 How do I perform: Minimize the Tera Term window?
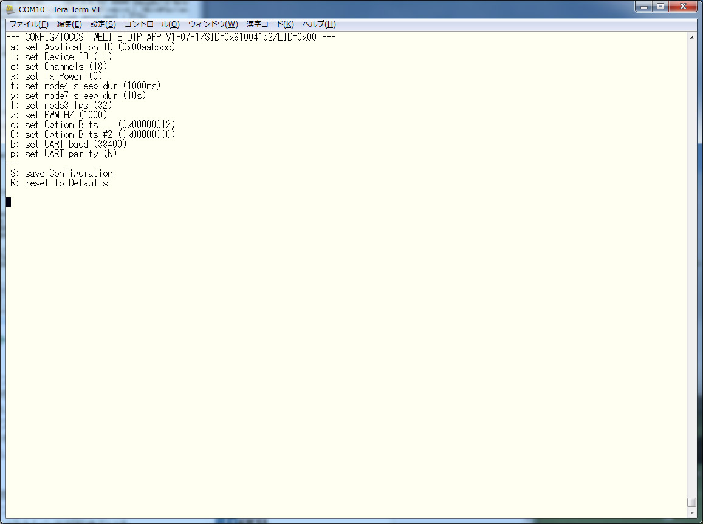pyautogui.click(x=644, y=6)
